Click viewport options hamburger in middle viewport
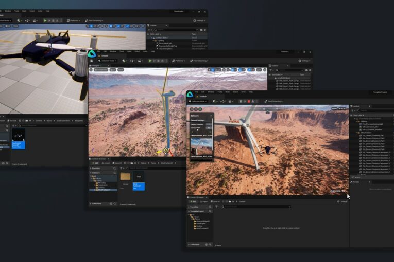The image size is (394, 262). pyautogui.click(x=91, y=70)
